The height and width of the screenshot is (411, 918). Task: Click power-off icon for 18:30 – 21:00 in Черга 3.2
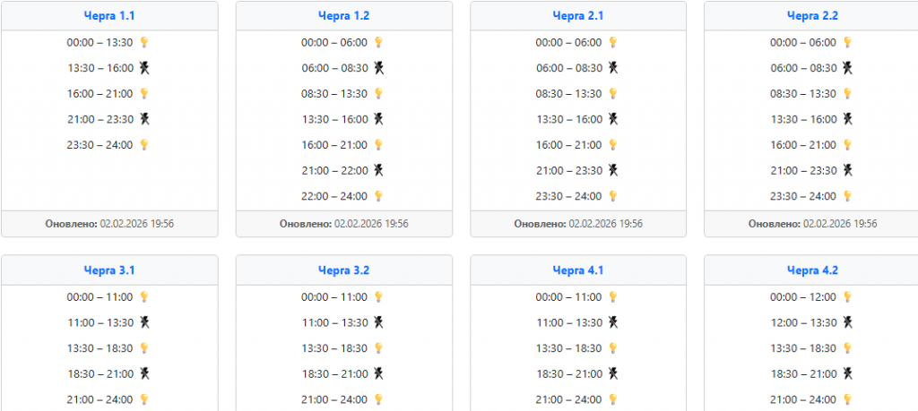[378, 373]
